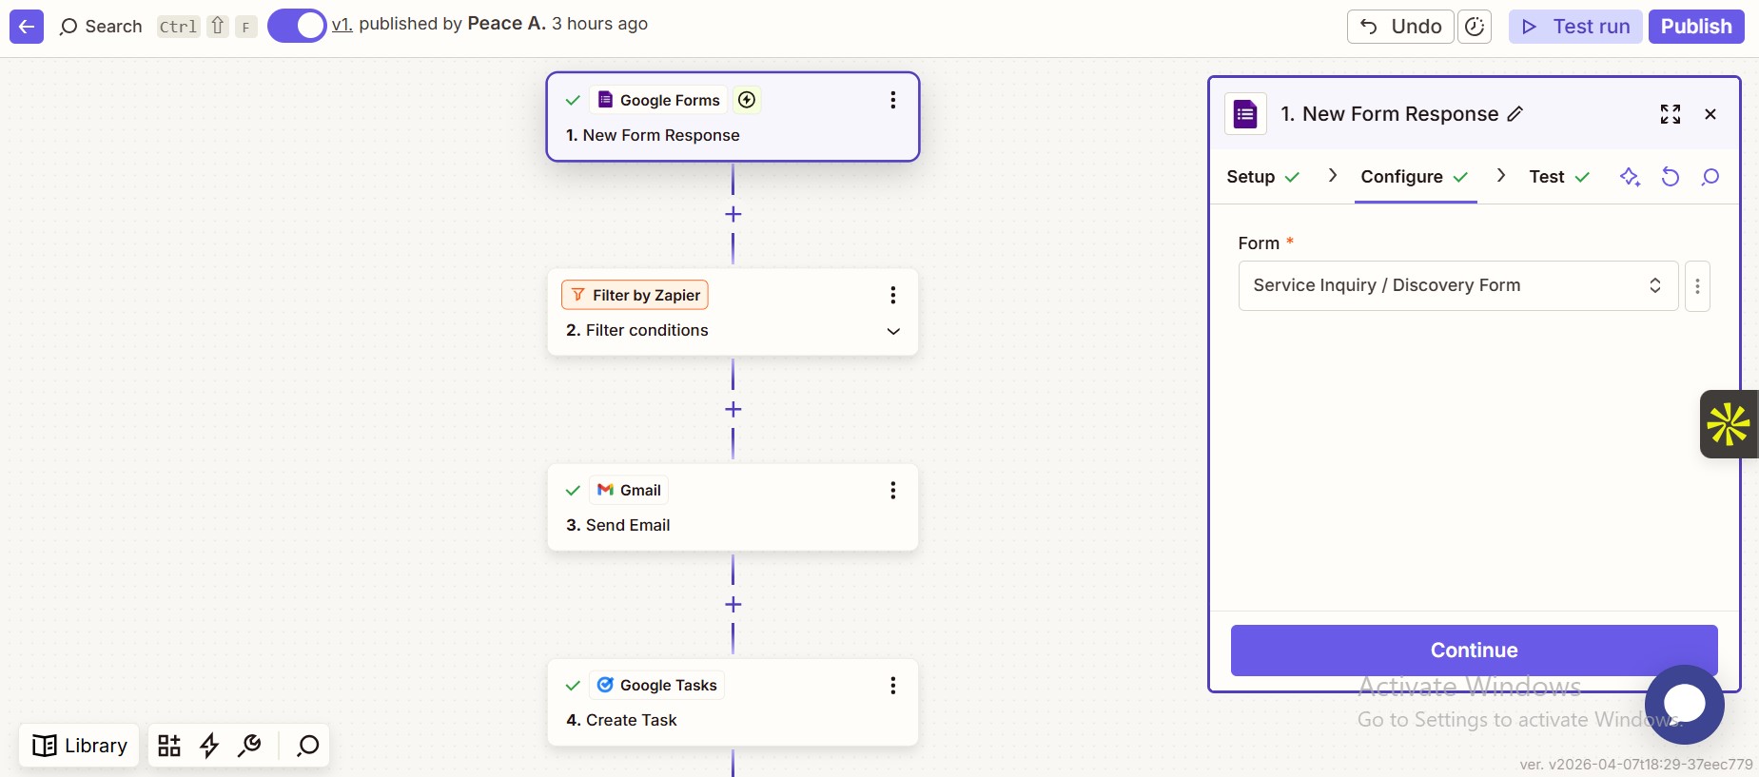Open menu for Google Forms step
The image size is (1759, 777).
(x=892, y=100)
